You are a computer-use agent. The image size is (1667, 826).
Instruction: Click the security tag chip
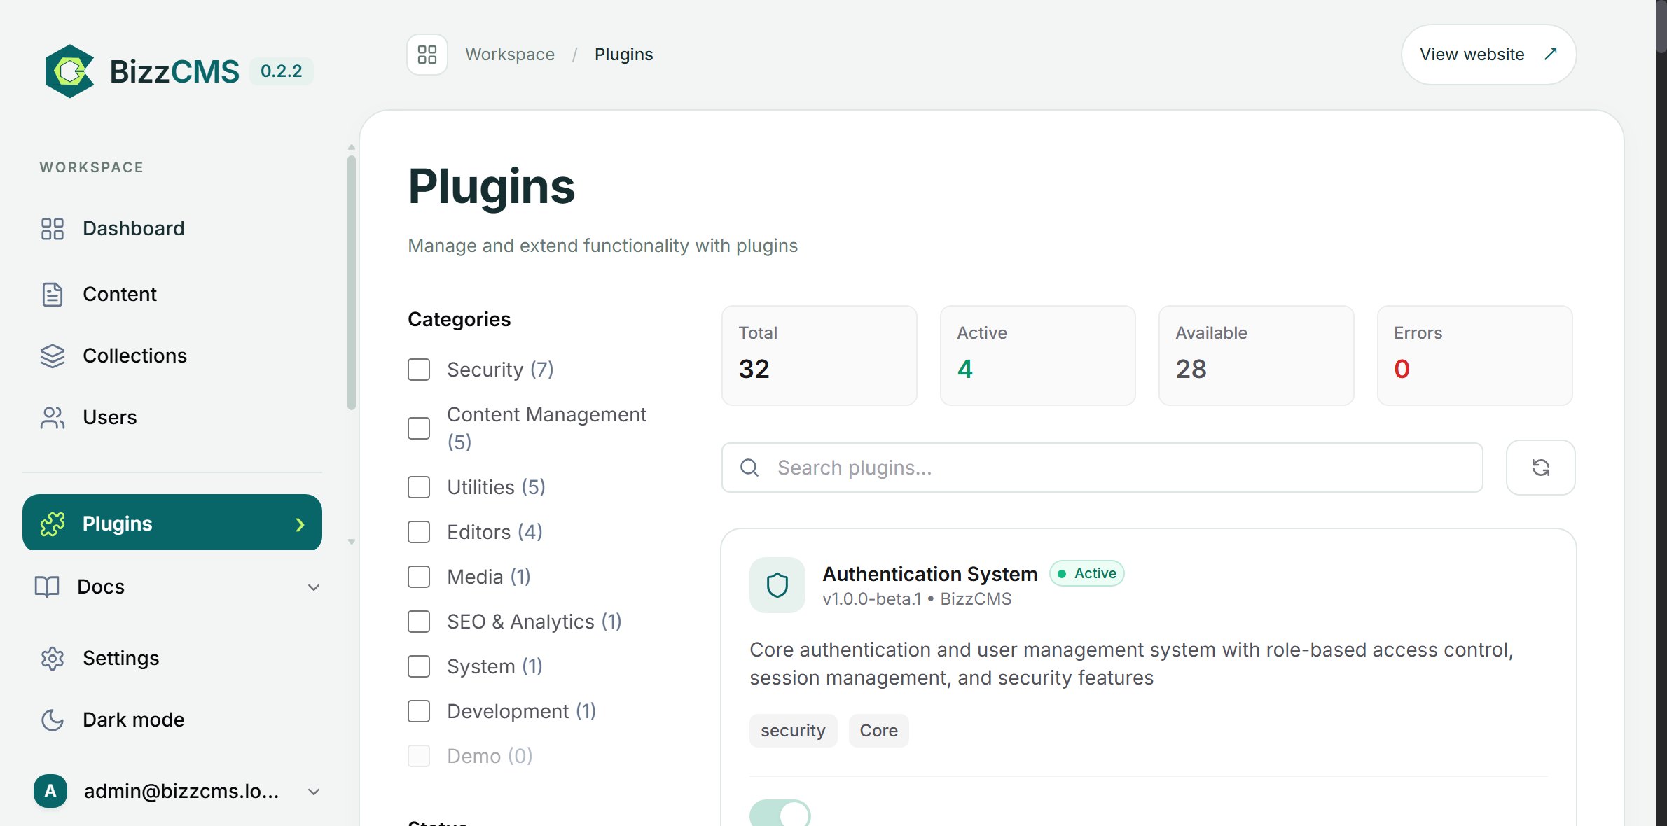(x=793, y=731)
